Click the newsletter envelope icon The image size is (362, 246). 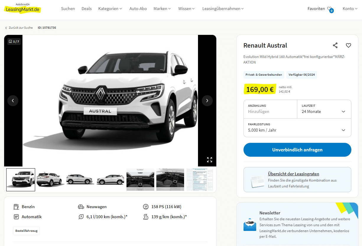coord(250,224)
